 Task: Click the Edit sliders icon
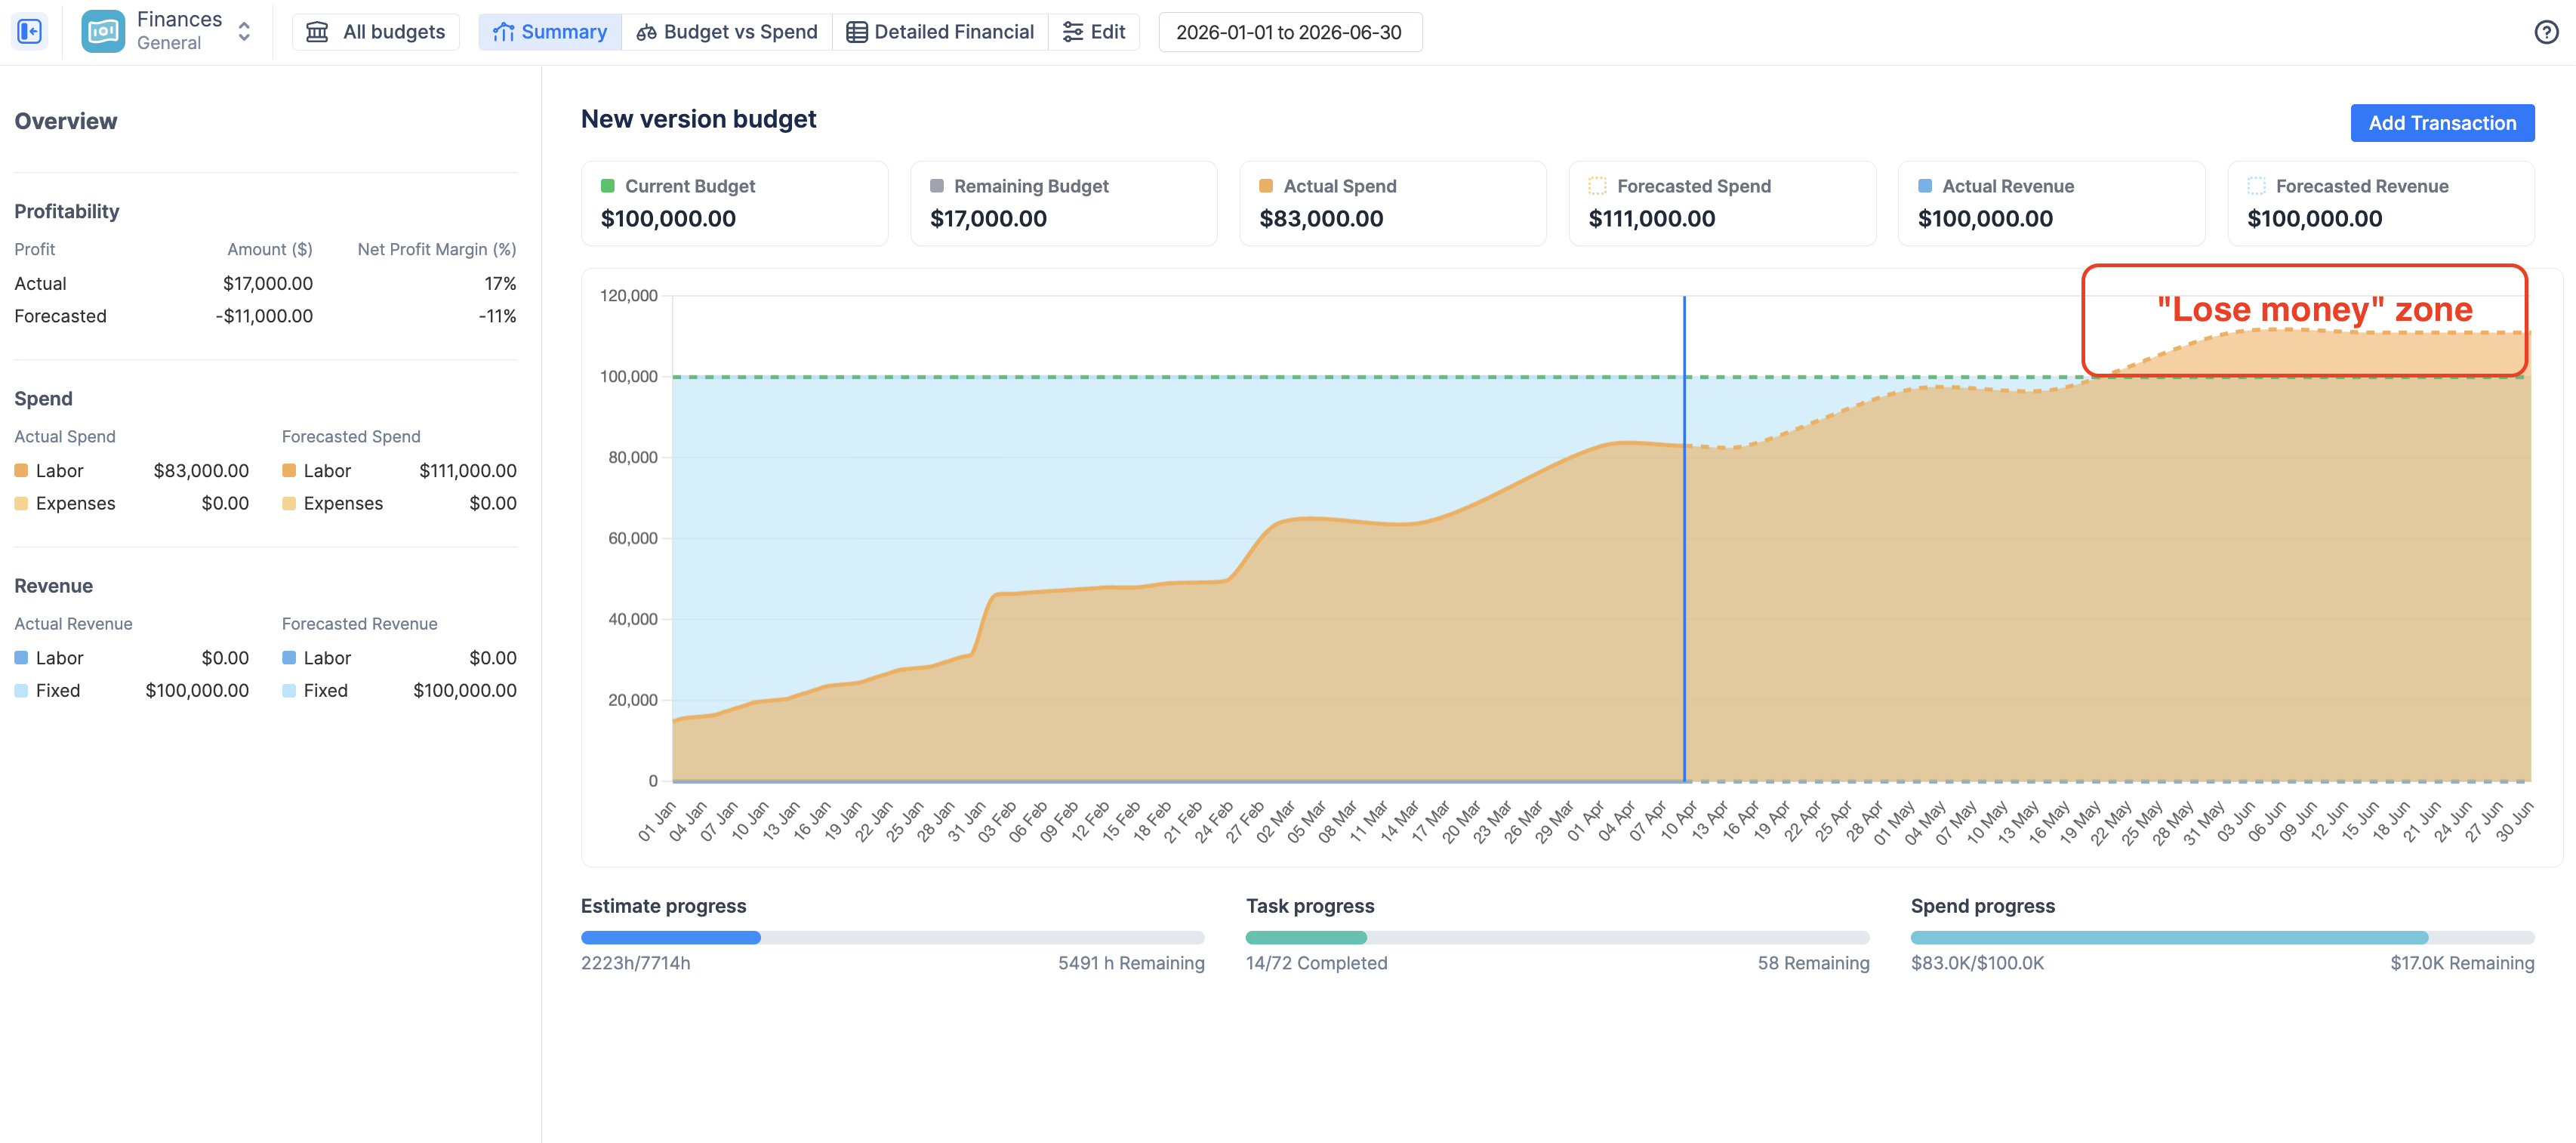coord(1072,32)
